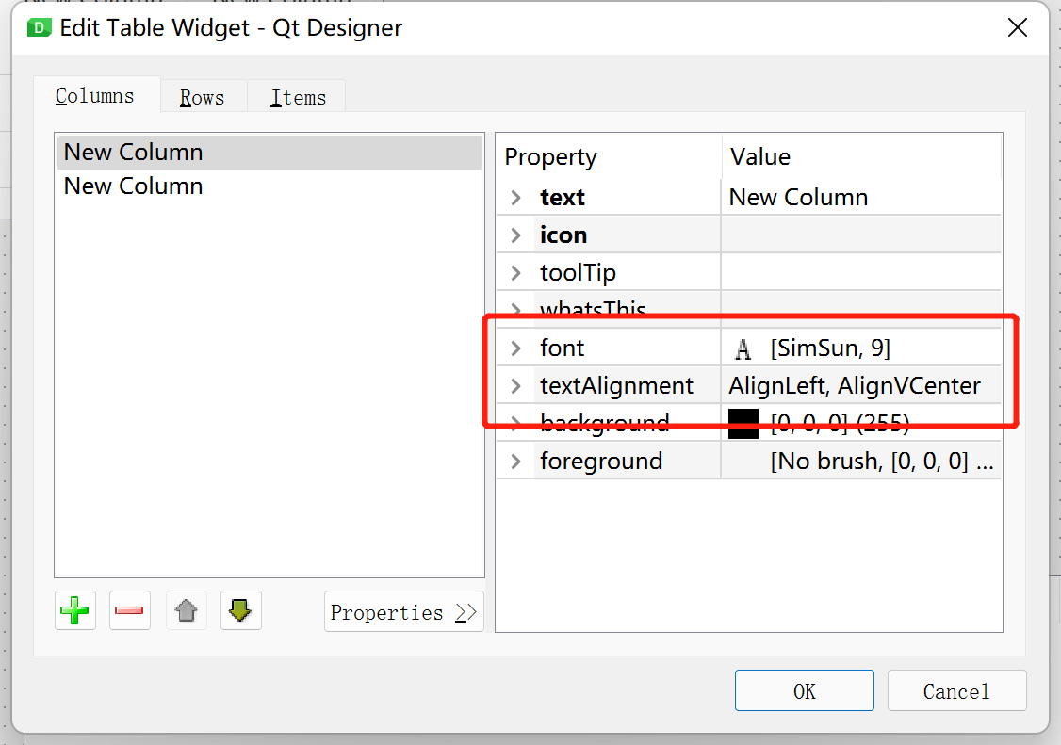1061x745 pixels.
Task: Click the down arrow icon to move column down
Action: (x=240, y=610)
